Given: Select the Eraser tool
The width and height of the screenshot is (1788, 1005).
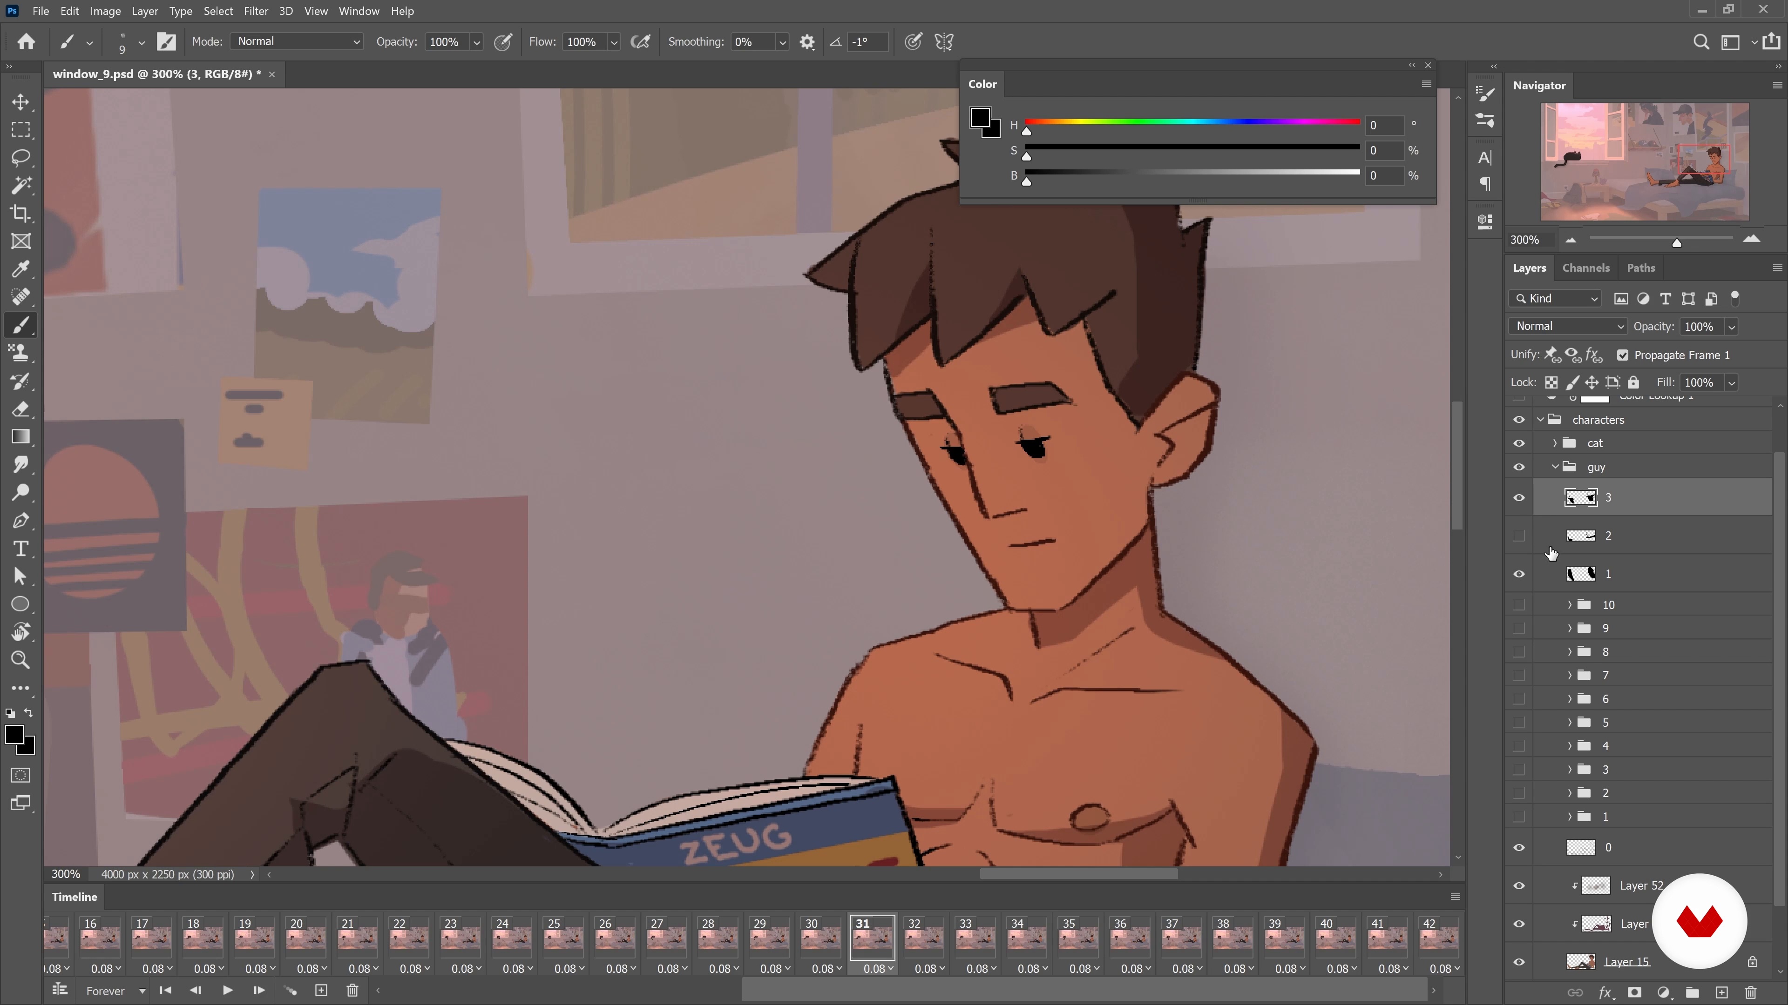Looking at the screenshot, I should click(x=21, y=409).
